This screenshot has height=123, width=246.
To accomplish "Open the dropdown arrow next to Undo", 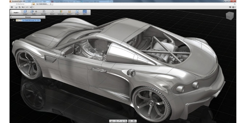I will coord(25,7).
